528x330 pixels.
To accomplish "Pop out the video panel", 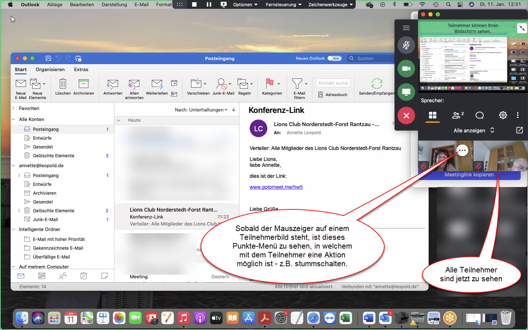I will 520,130.
